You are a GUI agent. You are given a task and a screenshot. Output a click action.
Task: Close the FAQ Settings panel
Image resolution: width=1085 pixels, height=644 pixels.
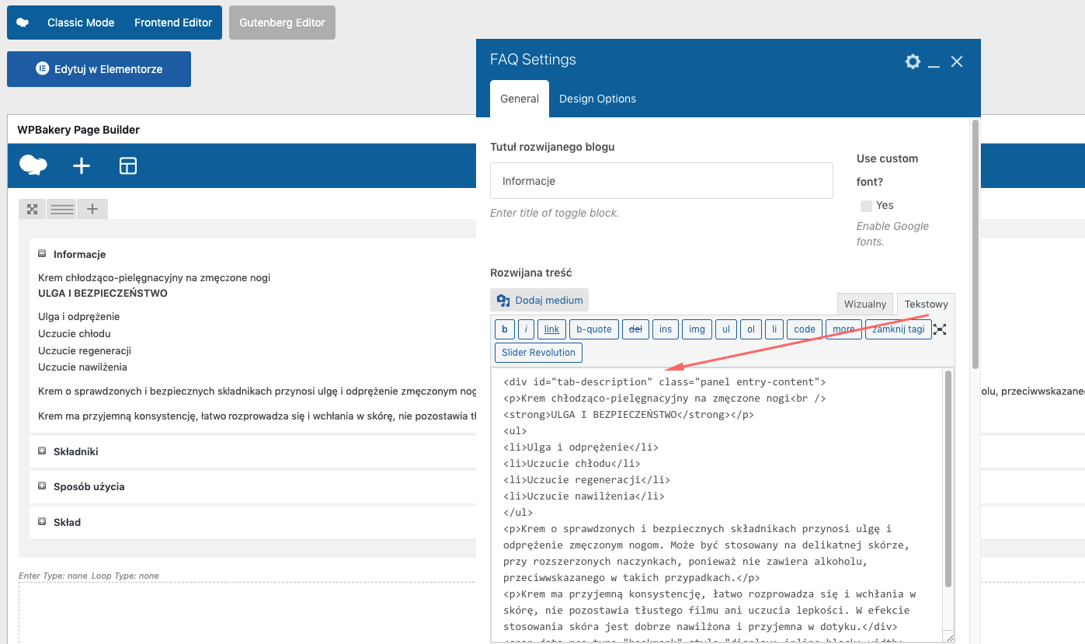coord(957,61)
